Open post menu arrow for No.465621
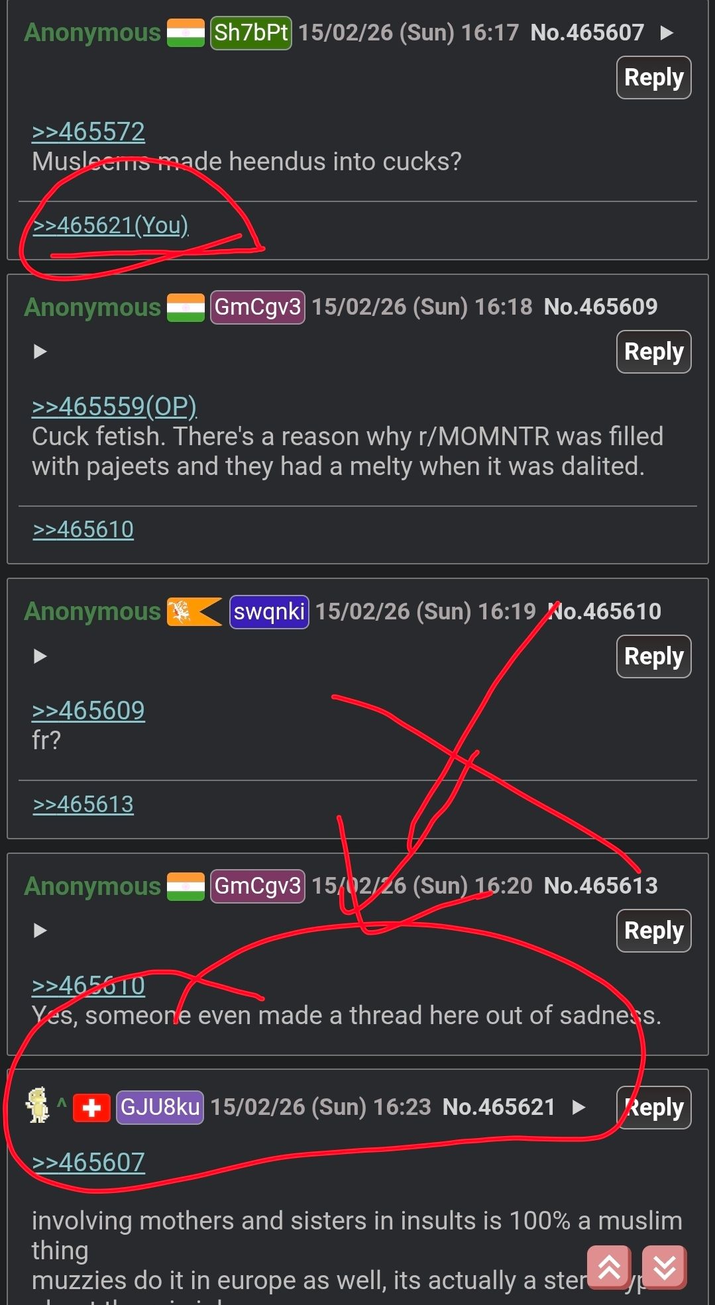Image resolution: width=715 pixels, height=1305 pixels. click(578, 1107)
